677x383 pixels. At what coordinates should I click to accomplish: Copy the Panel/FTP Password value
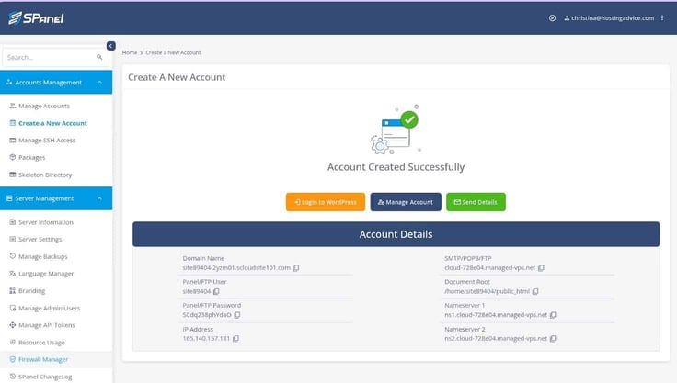(x=237, y=315)
